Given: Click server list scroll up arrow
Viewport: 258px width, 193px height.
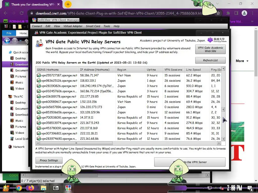Looking at the screenshot, I should [223, 68].
